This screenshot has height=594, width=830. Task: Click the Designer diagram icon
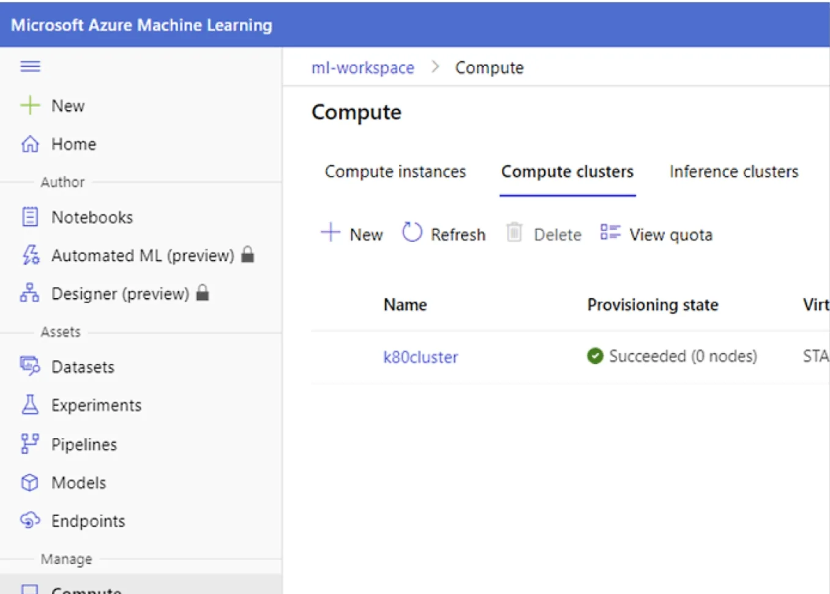click(x=29, y=293)
